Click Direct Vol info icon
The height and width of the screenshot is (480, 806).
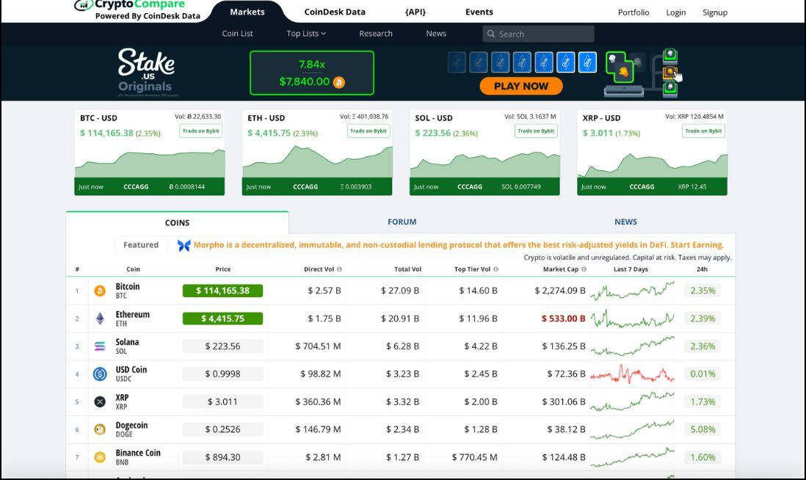pos(339,269)
